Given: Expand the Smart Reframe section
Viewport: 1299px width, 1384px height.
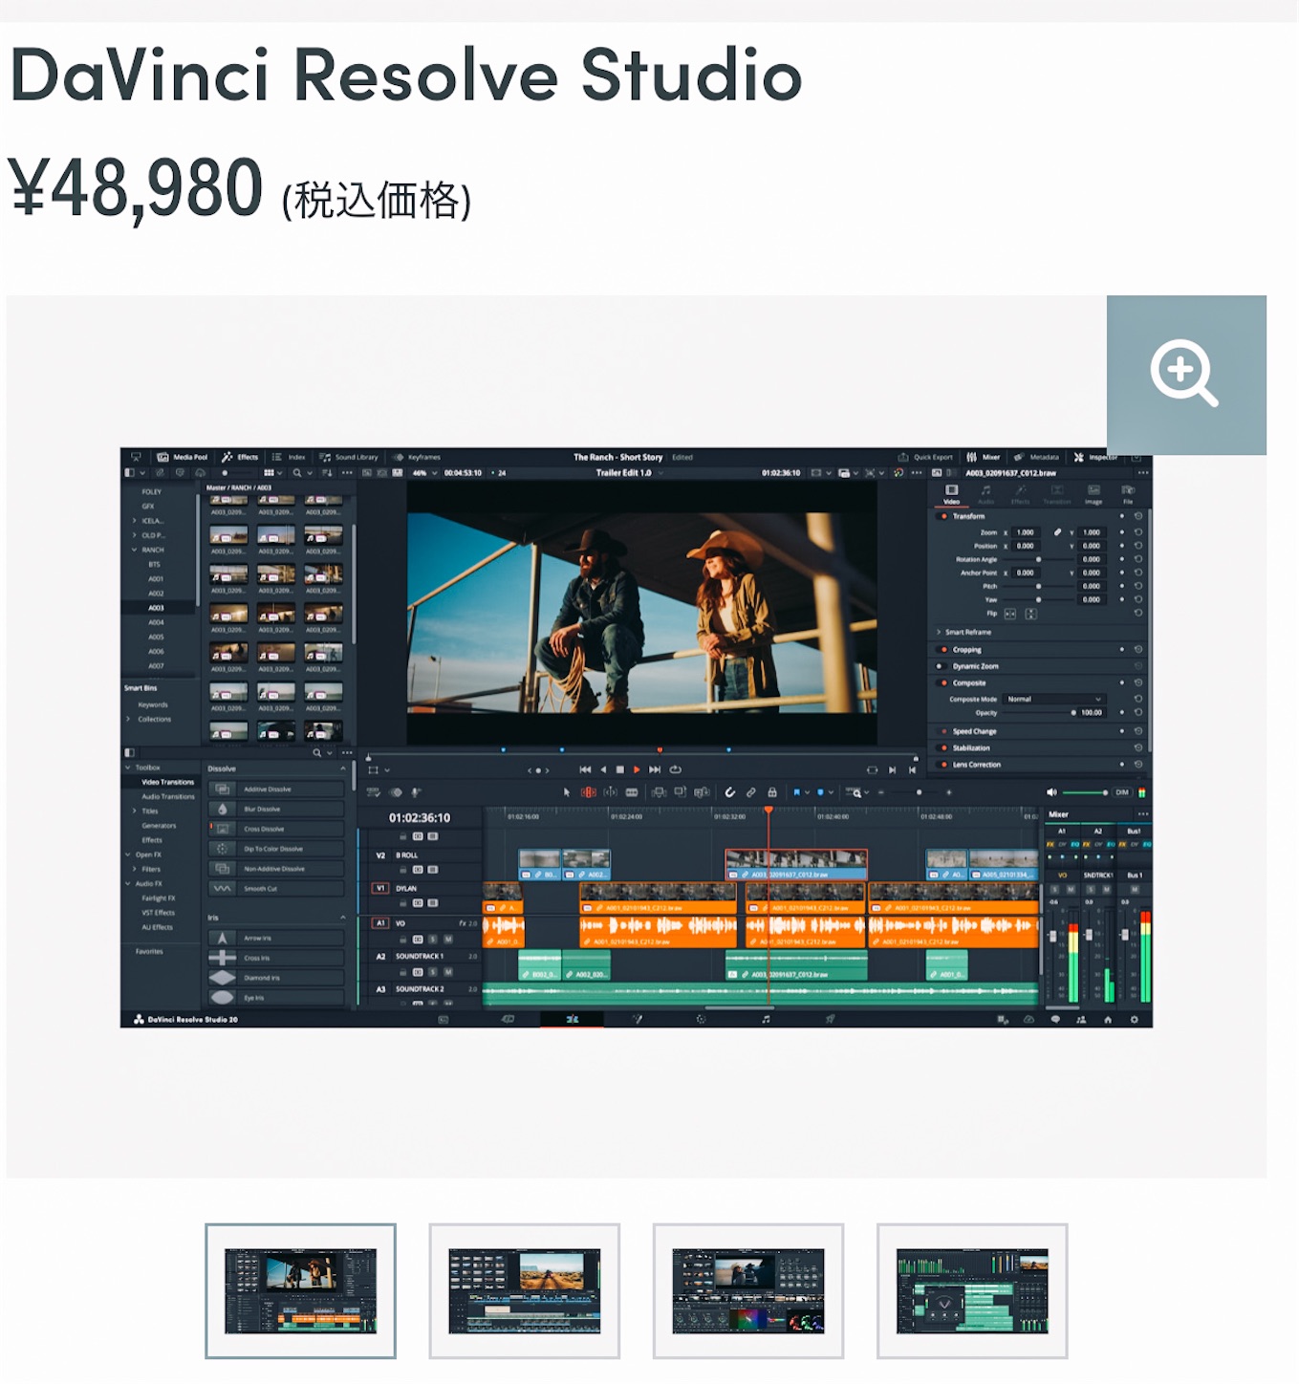Looking at the screenshot, I should coord(939,633).
